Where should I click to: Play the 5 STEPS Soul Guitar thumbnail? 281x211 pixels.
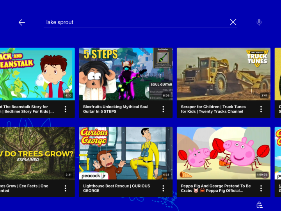pos(126,74)
